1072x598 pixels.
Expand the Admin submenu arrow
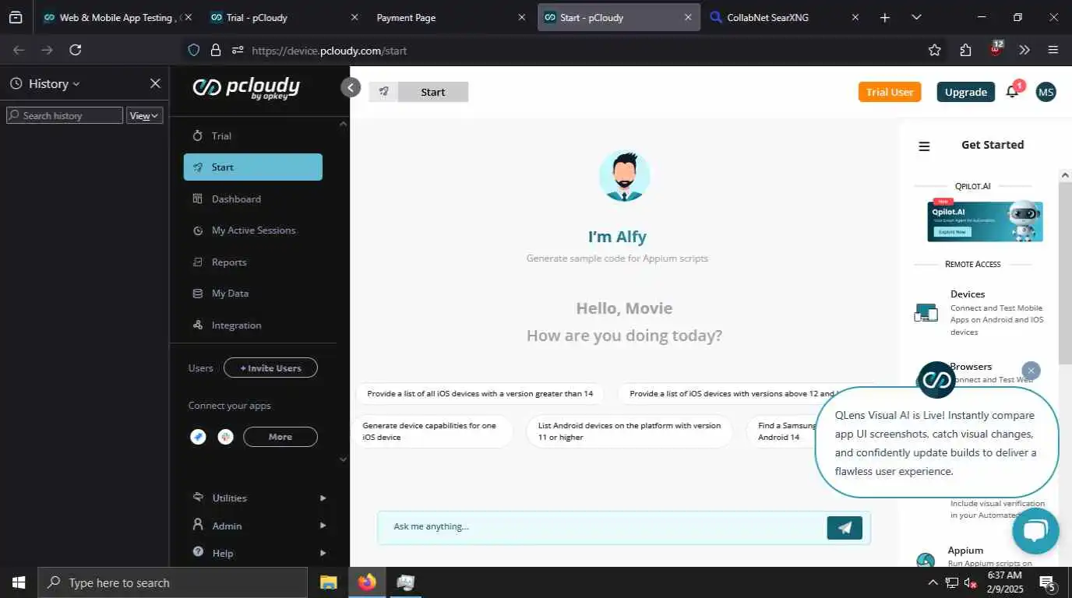[323, 526]
